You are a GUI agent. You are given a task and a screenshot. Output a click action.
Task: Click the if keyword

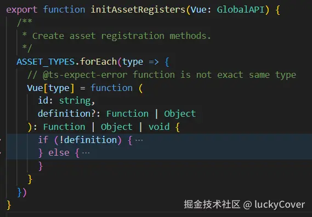43,140
